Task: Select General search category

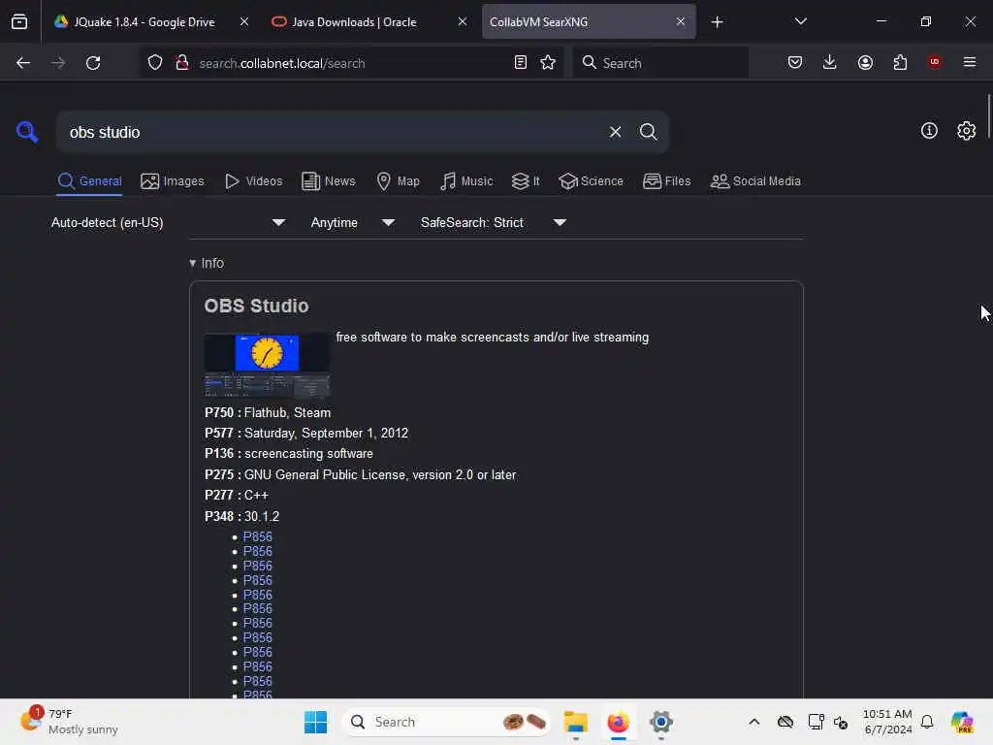Action: (x=89, y=181)
